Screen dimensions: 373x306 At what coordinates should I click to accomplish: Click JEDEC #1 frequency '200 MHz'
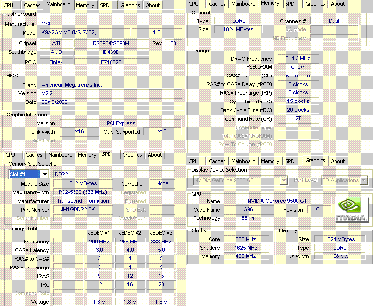99,242
